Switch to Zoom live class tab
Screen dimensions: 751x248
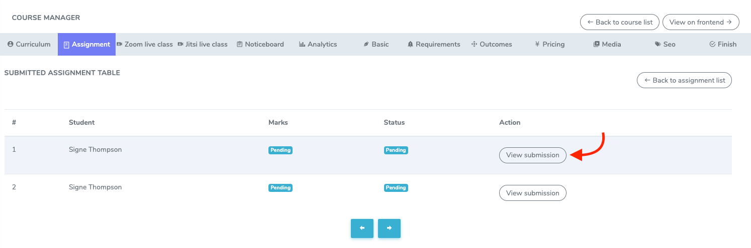point(145,44)
